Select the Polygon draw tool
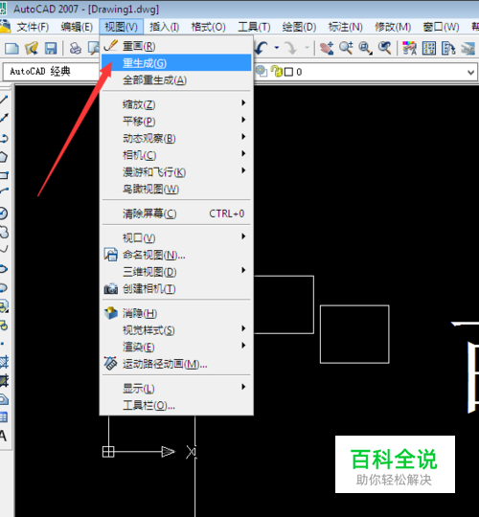Screen dimensions: 479x517 [4, 157]
